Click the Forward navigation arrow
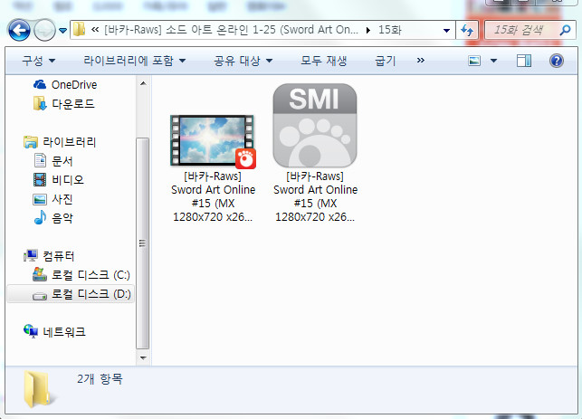Viewport: 582px width, 419px height. point(44,30)
